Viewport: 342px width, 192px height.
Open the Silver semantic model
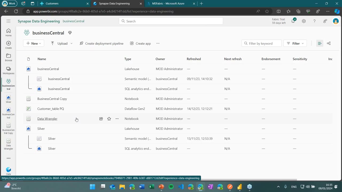tap(52, 138)
